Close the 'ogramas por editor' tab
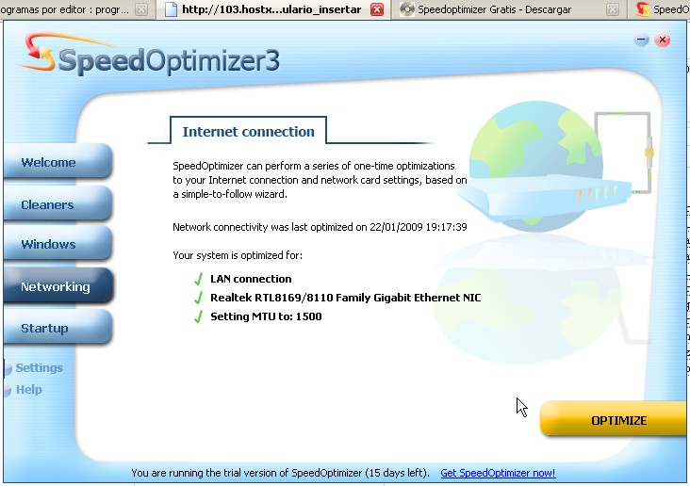The width and height of the screenshot is (690, 486). tap(141, 9)
